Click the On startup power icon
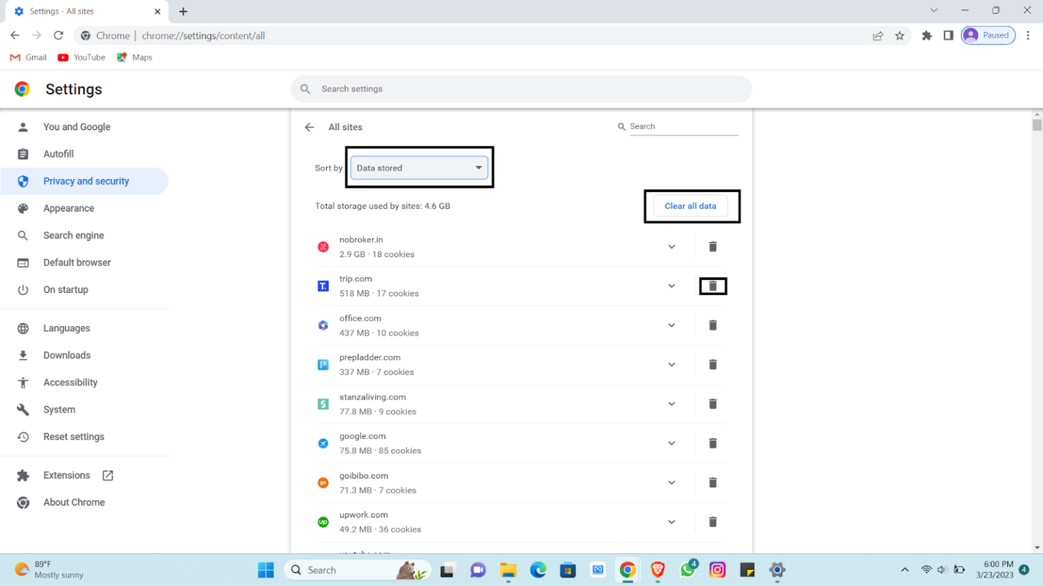The width and height of the screenshot is (1043, 586). coord(24,290)
